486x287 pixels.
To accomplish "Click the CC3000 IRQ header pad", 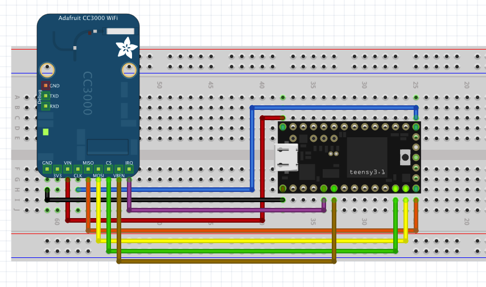I will click(129, 169).
